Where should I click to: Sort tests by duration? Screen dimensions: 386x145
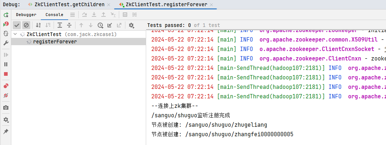(48, 25)
